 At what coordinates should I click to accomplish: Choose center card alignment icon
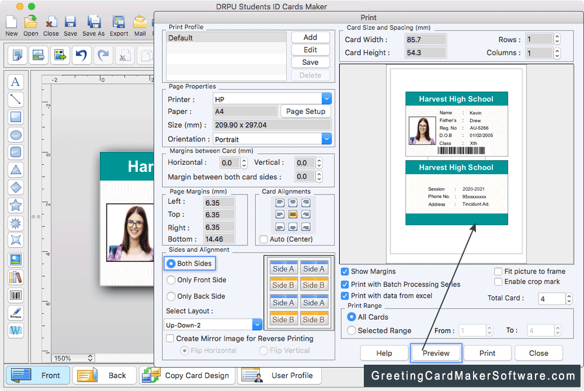[293, 214]
